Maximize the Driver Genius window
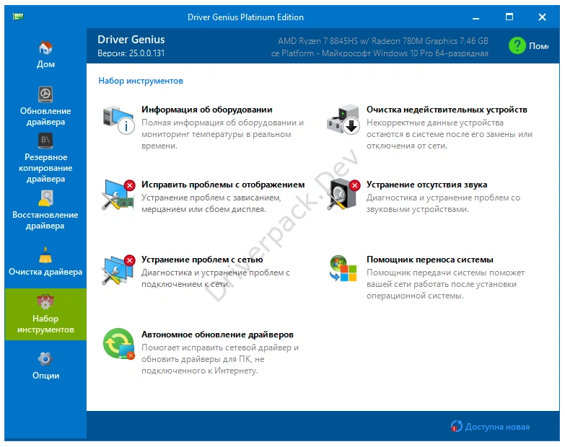This screenshot has width=565, height=447. pyautogui.click(x=509, y=17)
